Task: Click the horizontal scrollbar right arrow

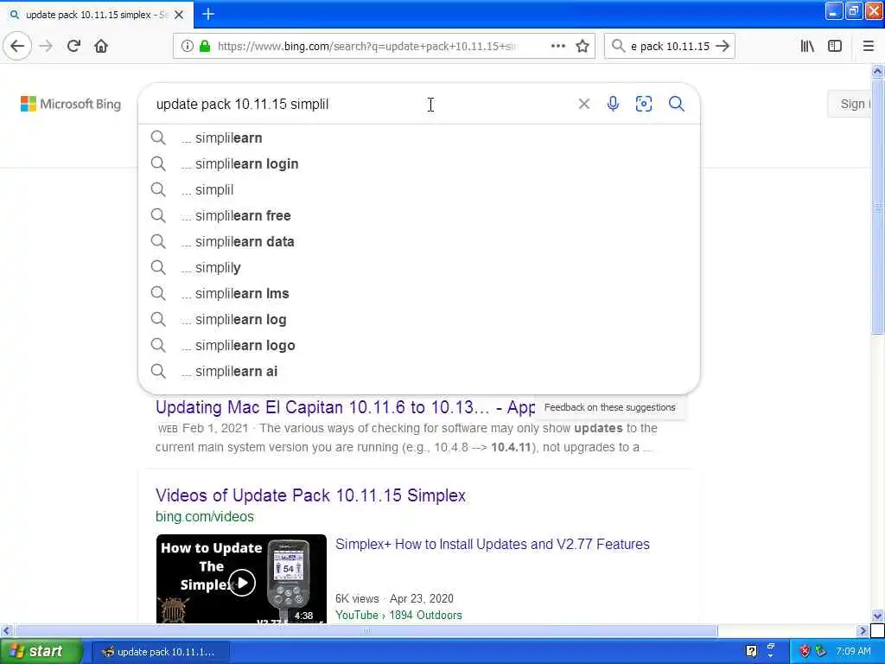Action: coord(863,630)
